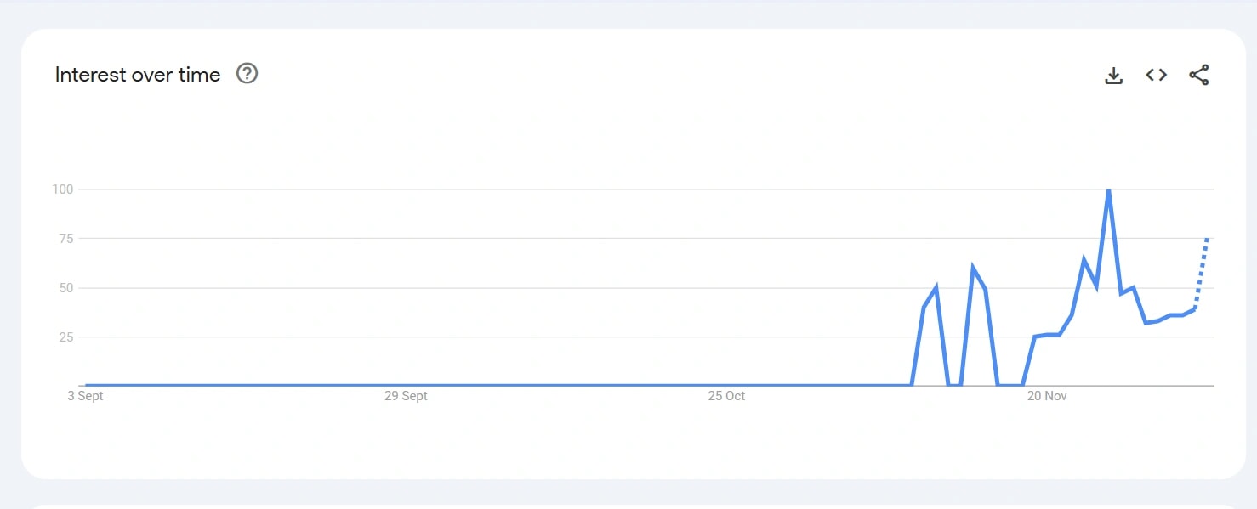Click the Interest over time heading
This screenshot has height=509, width=1257.
(138, 75)
